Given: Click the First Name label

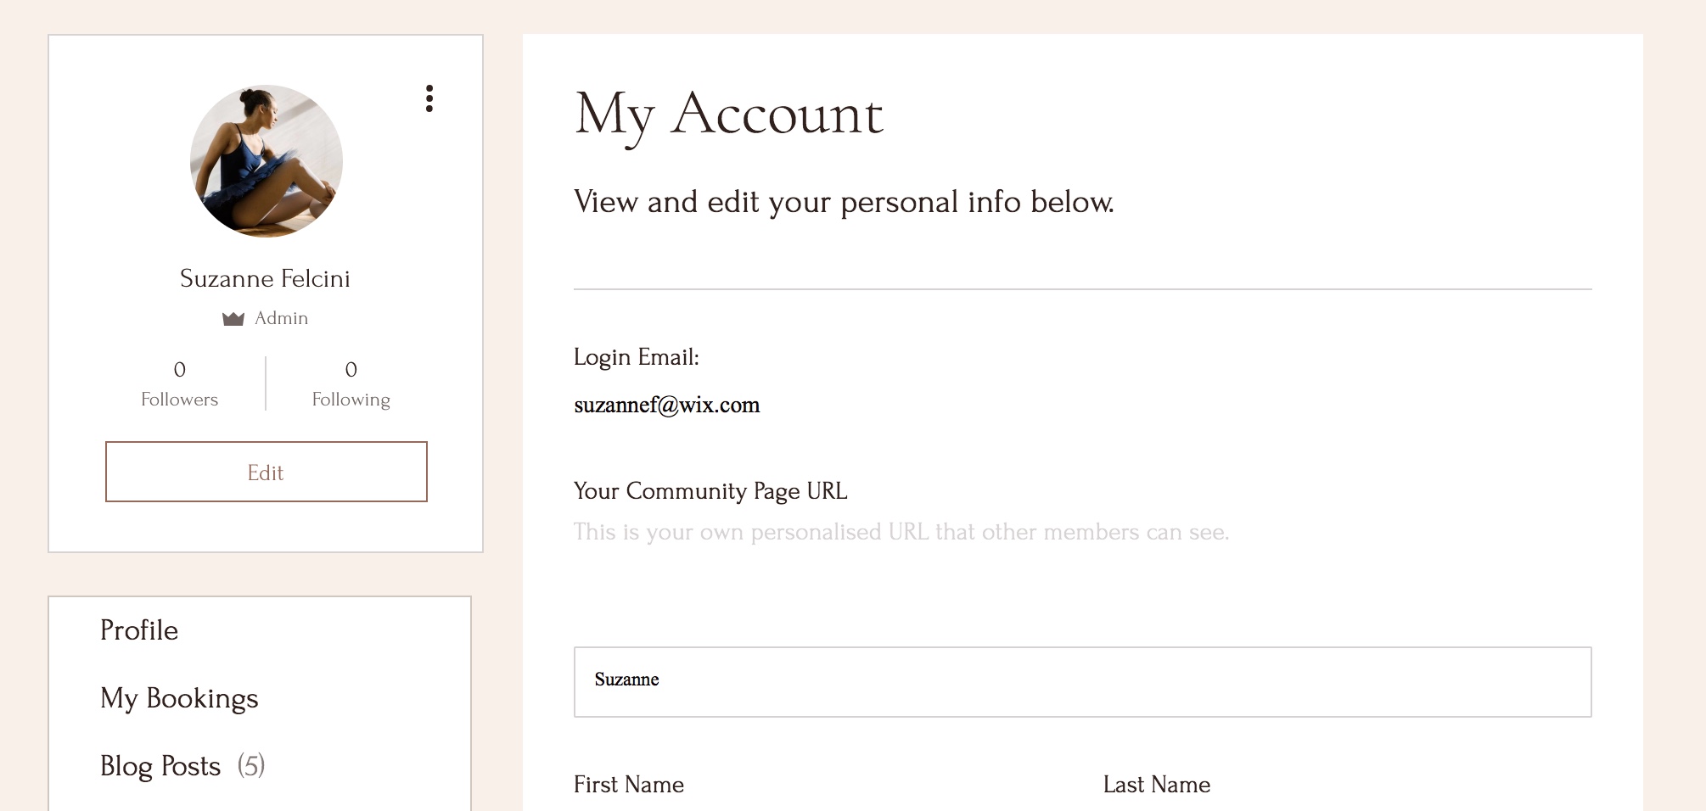Looking at the screenshot, I should 629,785.
